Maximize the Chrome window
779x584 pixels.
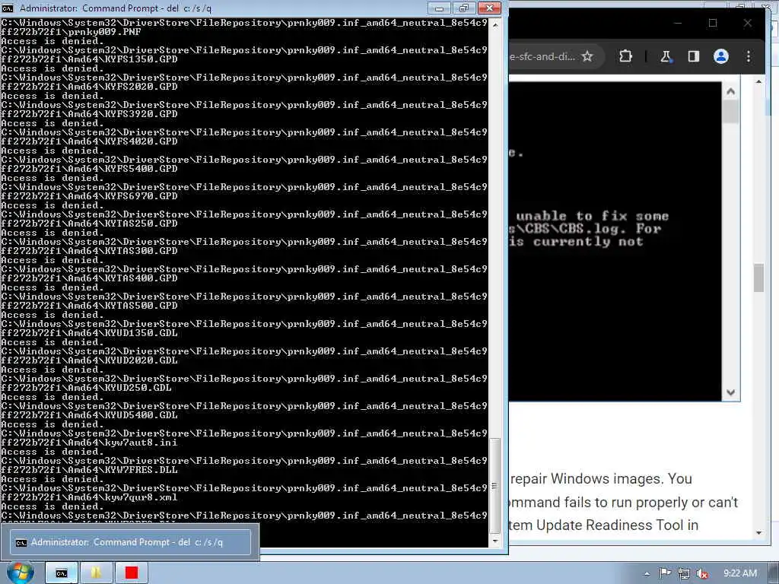pyautogui.click(x=712, y=23)
